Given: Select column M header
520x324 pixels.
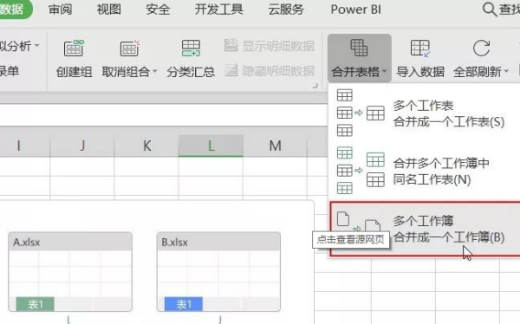Looking at the screenshot, I should (276, 146).
